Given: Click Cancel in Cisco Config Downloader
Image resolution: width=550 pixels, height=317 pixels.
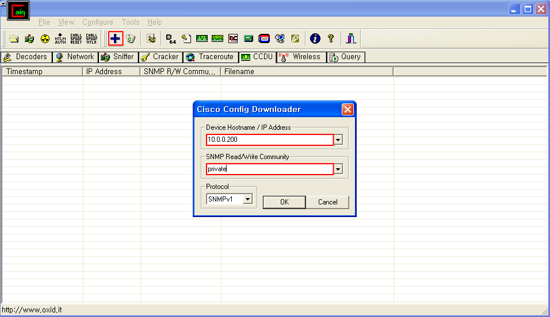Looking at the screenshot, I should point(327,202).
